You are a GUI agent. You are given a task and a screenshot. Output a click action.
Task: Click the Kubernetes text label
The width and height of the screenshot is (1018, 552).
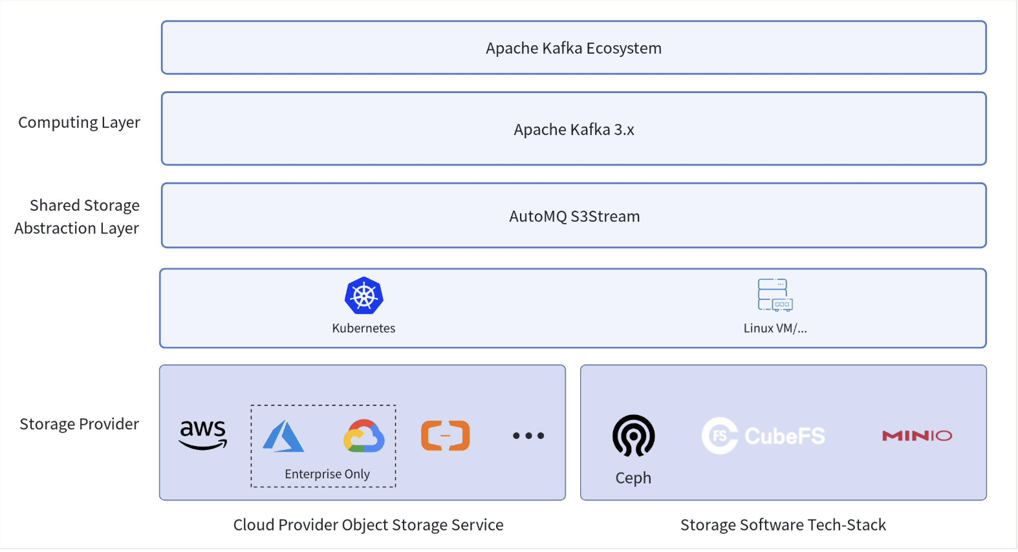tap(363, 328)
